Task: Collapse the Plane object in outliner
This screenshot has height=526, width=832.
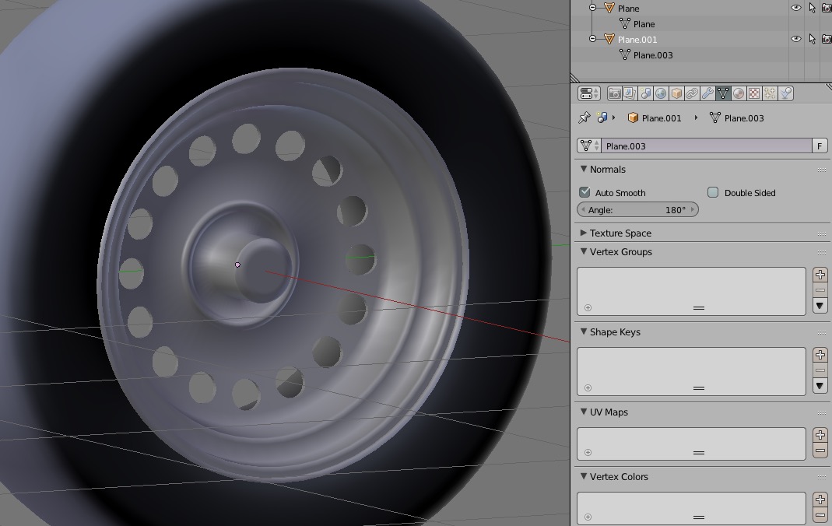Action: coord(593,8)
